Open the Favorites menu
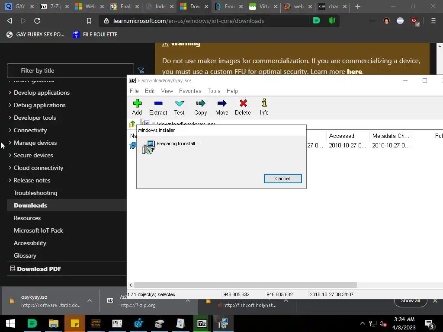Viewport: 443px width, 332px height. coord(190,91)
